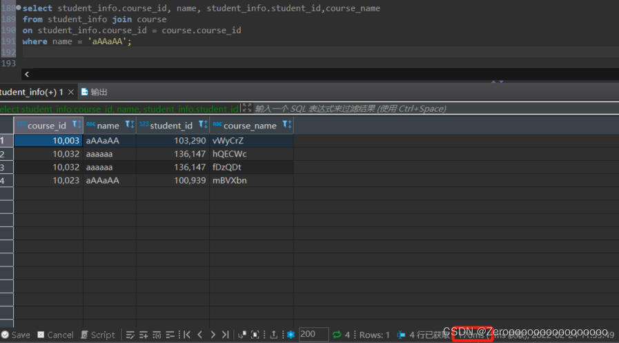Click the SQL filter expression input field
The width and height of the screenshot is (619, 343).
[x=414, y=108]
